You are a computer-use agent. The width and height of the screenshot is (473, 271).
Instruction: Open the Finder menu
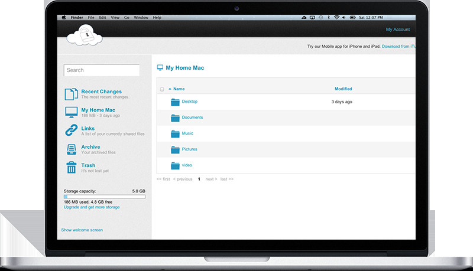click(77, 18)
